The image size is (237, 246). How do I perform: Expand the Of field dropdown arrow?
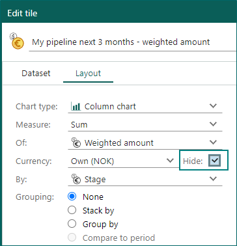(214, 143)
